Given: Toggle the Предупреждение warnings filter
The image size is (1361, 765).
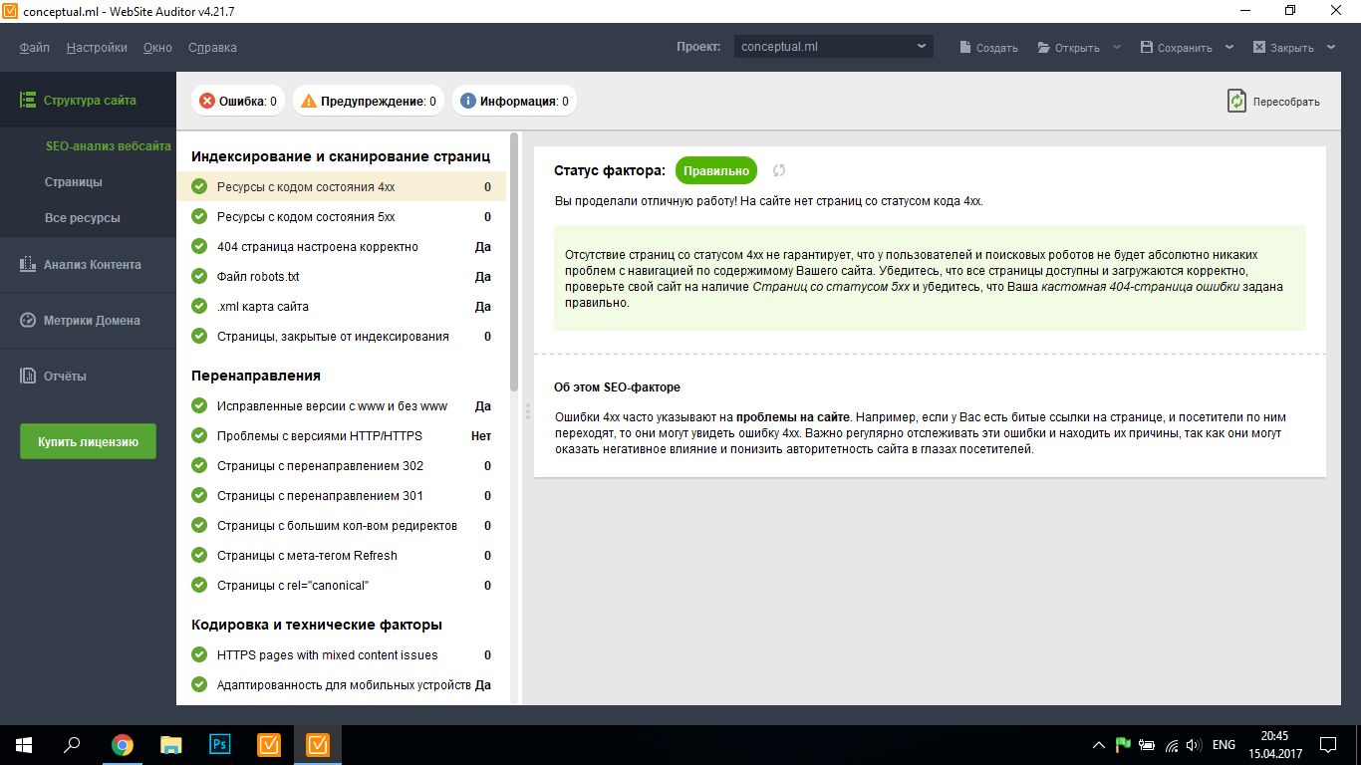Looking at the screenshot, I should pyautogui.click(x=368, y=101).
